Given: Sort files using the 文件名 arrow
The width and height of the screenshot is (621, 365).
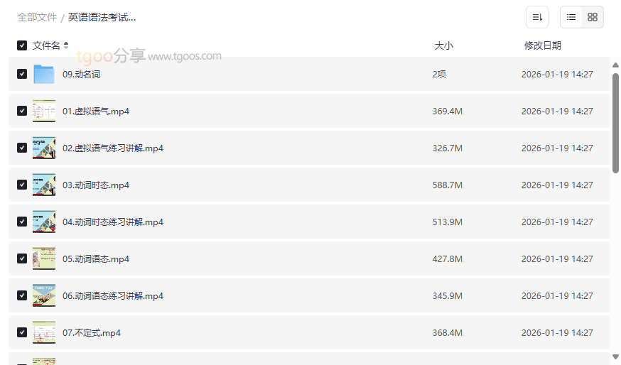Looking at the screenshot, I should coord(66,45).
